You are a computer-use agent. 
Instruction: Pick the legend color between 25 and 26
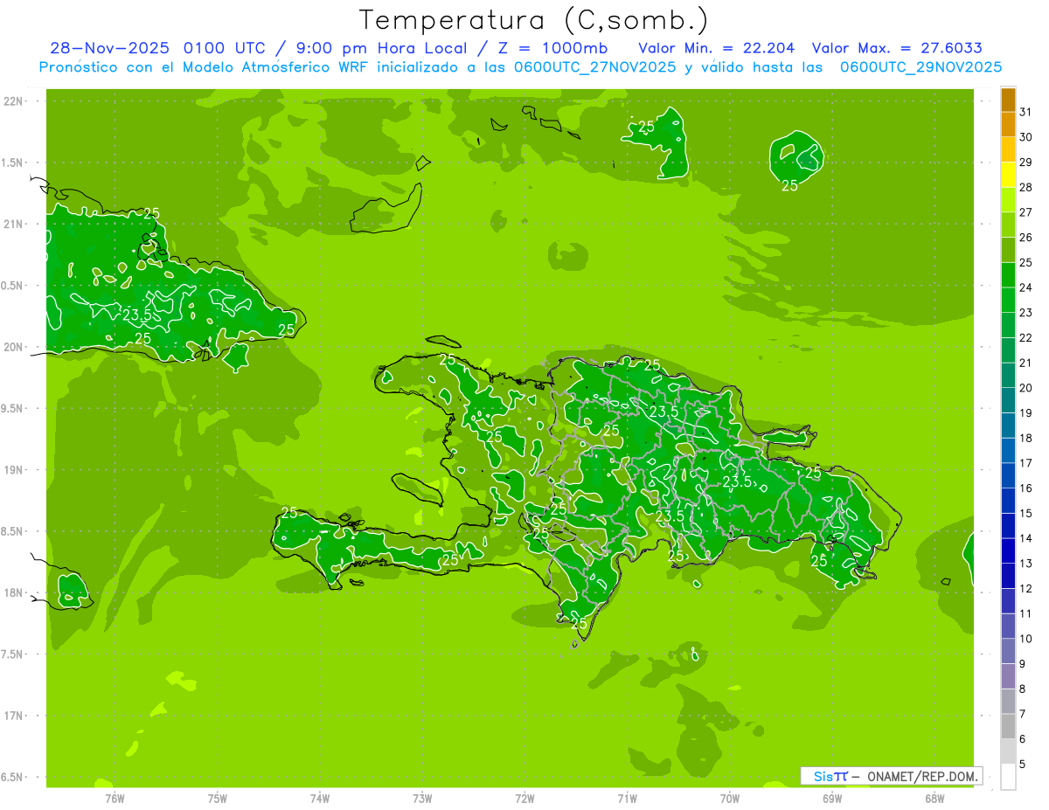1008,250
